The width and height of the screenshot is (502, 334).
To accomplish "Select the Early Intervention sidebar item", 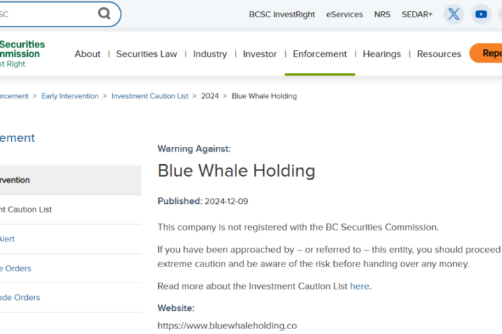I will (70, 180).
